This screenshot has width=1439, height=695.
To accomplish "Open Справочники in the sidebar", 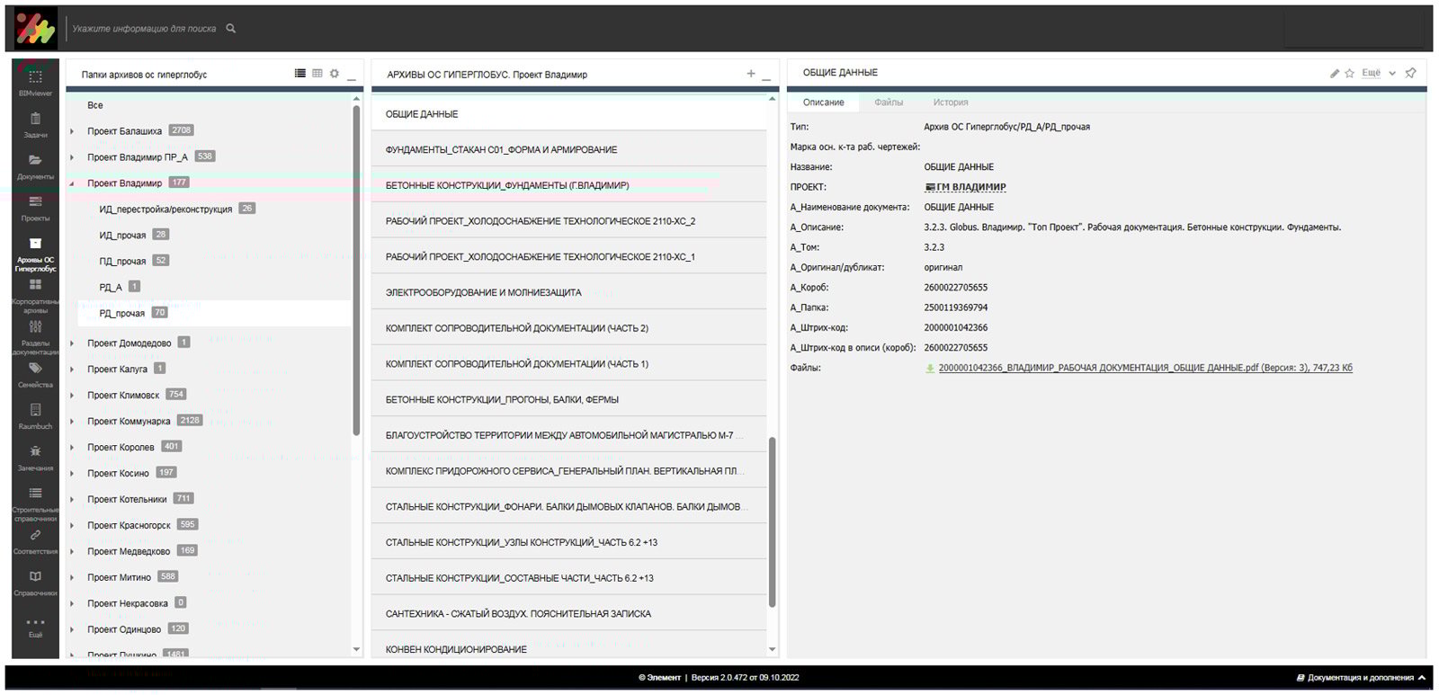I will coord(35,583).
